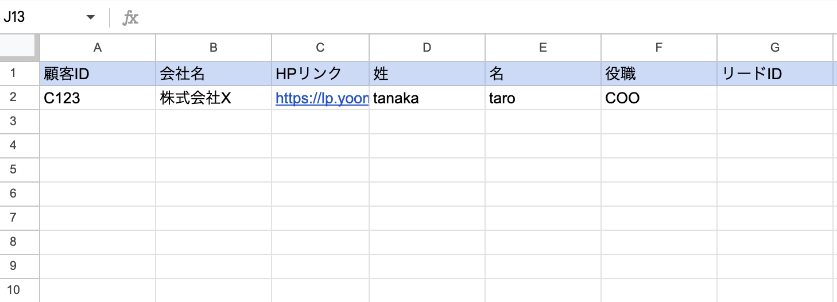Click the cell containing COO
The image size is (837, 302).
659,98
